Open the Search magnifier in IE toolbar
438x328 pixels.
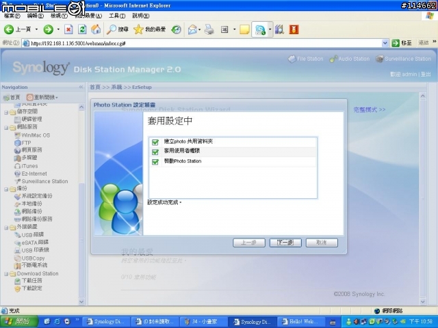[x=117, y=29]
